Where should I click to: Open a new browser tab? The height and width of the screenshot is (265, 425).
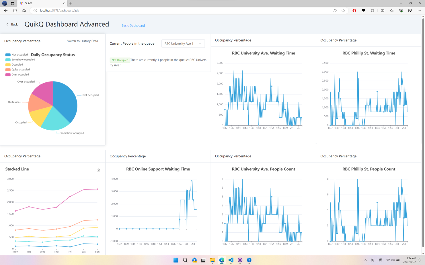pyautogui.click(x=71, y=3)
